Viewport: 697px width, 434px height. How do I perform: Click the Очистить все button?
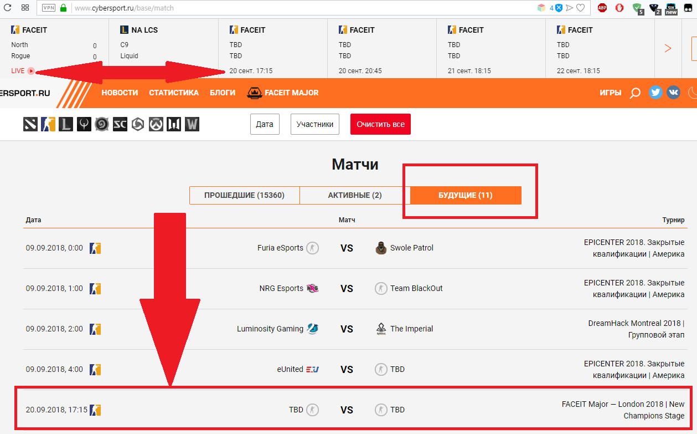[380, 124]
